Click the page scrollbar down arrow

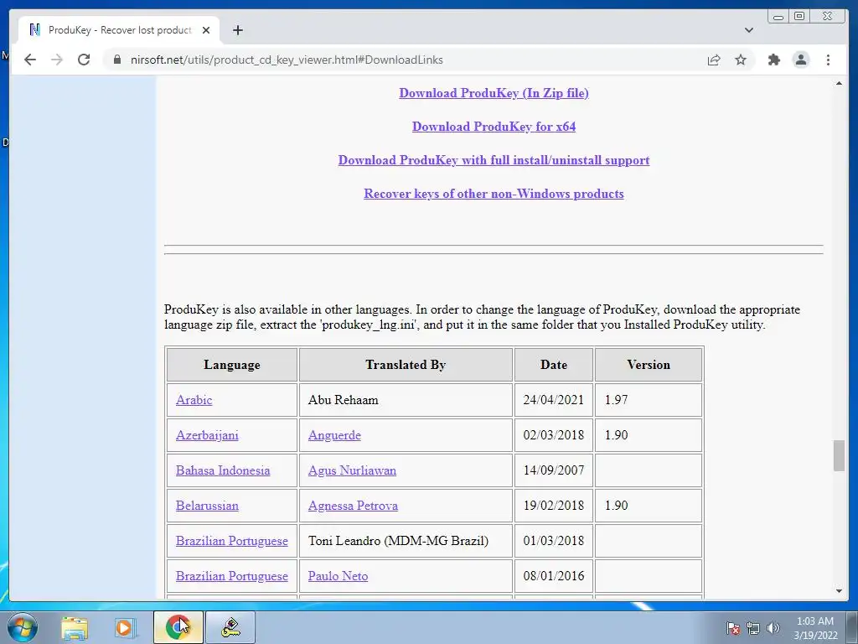(x=839, y=591)
